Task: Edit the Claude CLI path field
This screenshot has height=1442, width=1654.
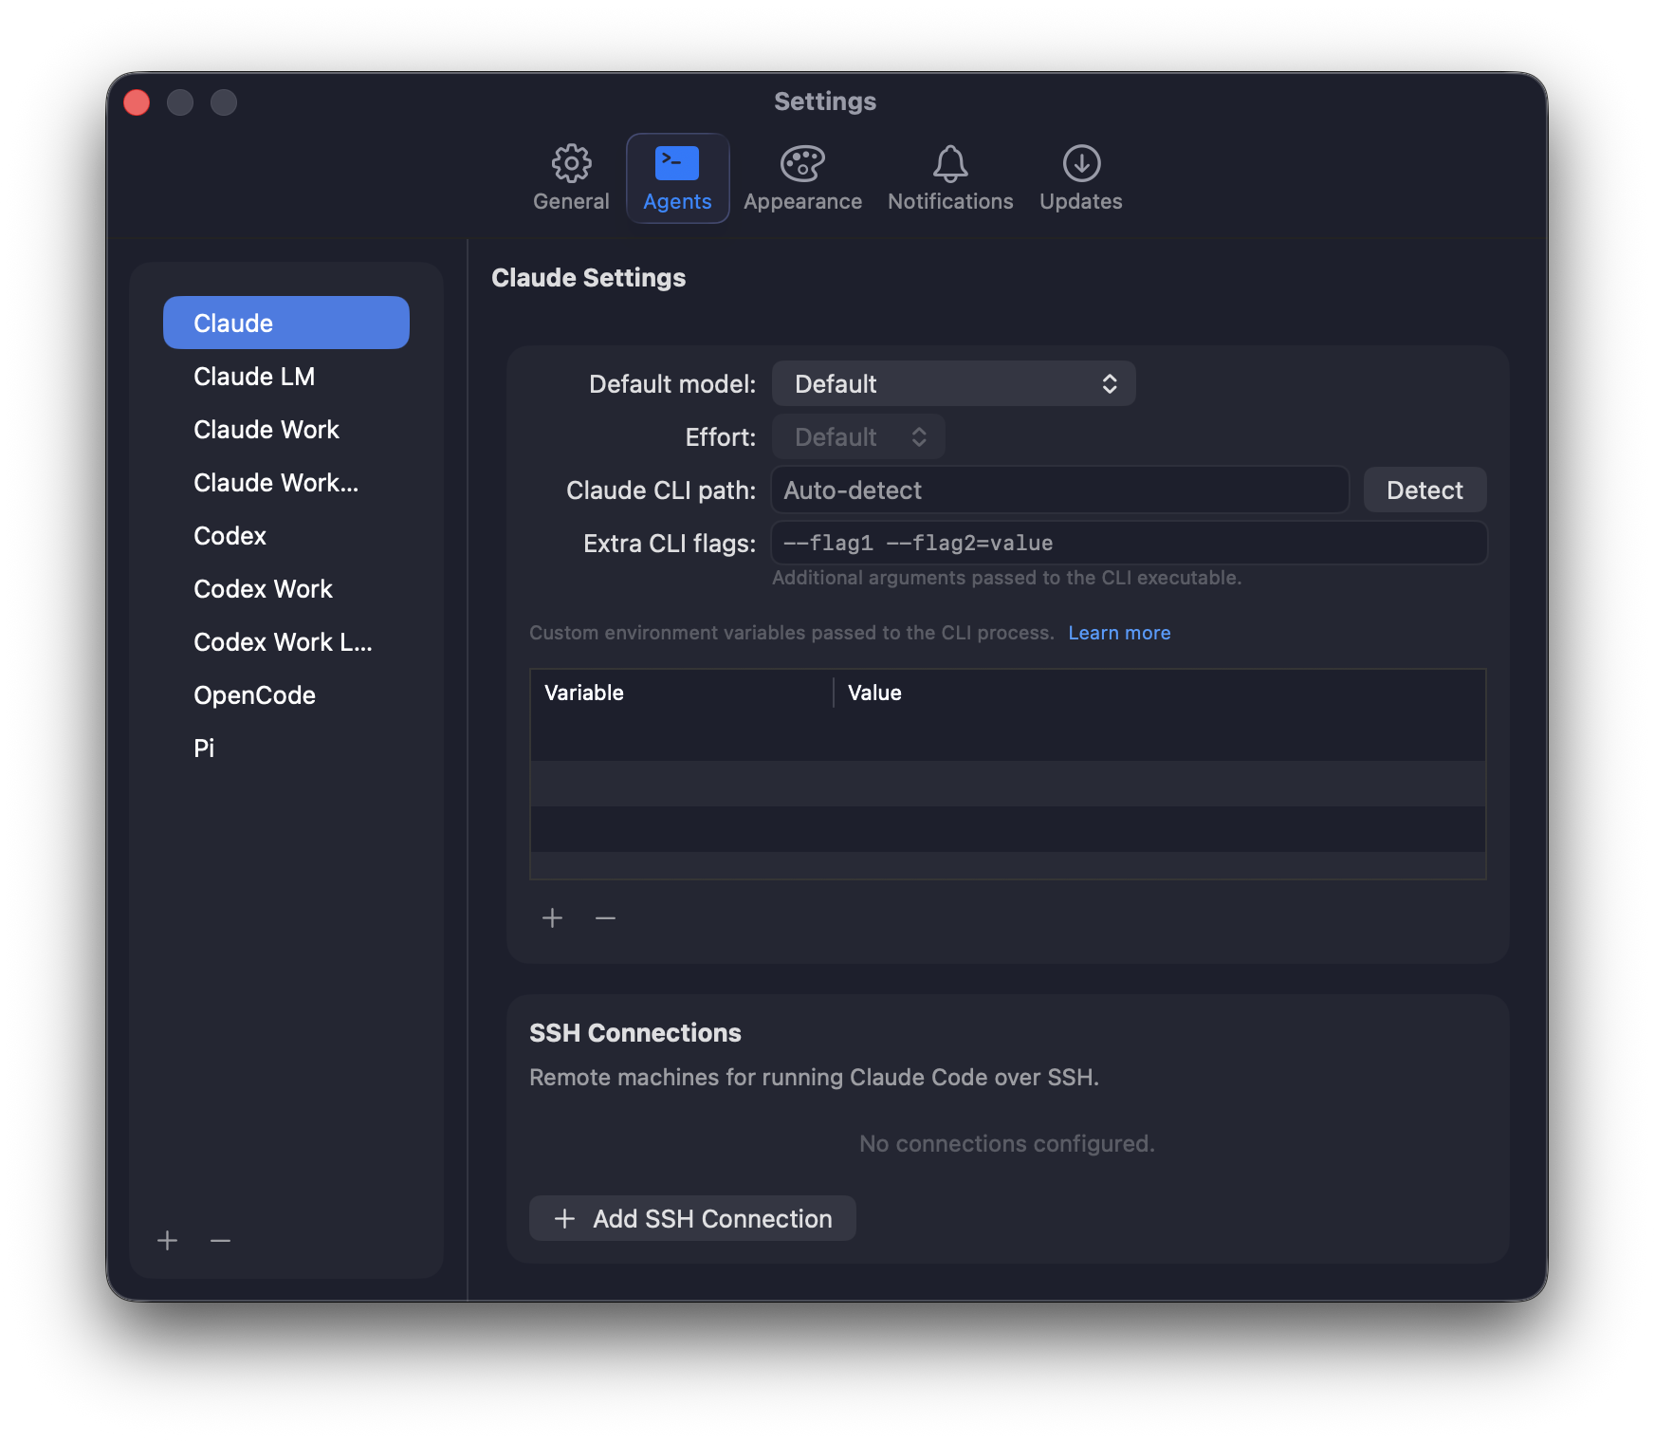Action: [1058, 490]
